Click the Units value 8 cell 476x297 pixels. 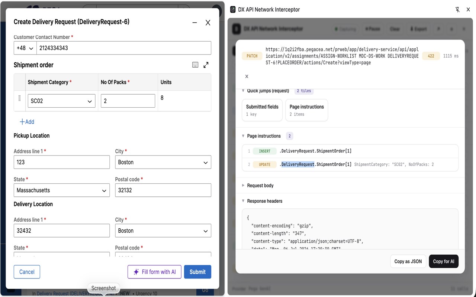point(184,101)
